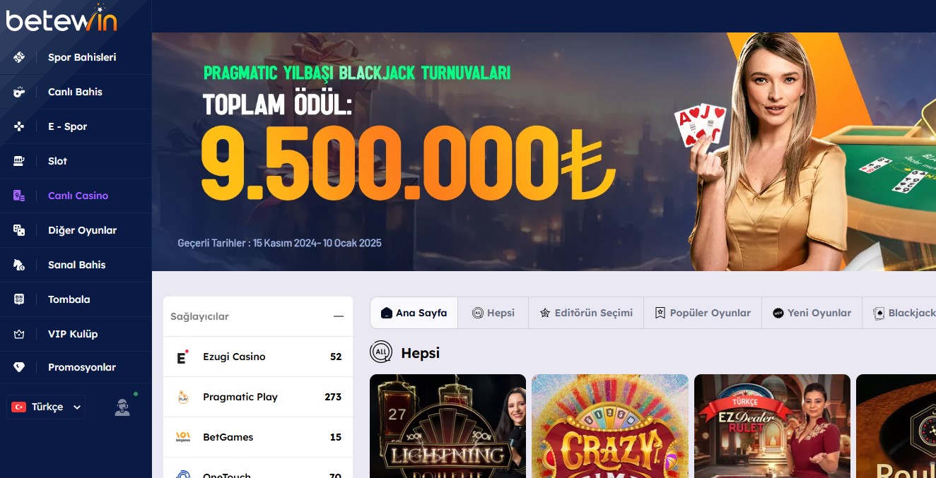Go to Editörün Seçimi tab

point(586,313)
